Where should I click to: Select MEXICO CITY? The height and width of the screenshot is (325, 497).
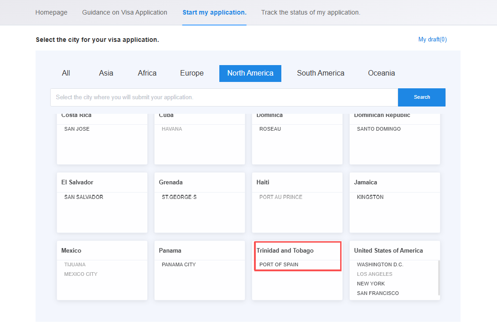click(x=81, y=274)
